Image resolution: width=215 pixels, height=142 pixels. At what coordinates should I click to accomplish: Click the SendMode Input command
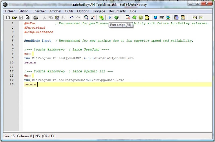38,41
